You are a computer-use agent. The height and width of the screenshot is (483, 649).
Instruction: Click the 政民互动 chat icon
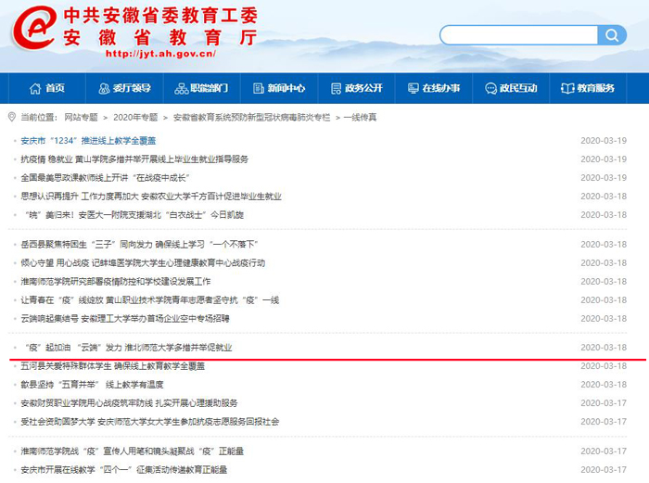(490, 88)
